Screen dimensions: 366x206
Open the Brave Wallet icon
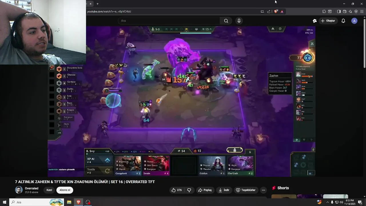[345, 11]
